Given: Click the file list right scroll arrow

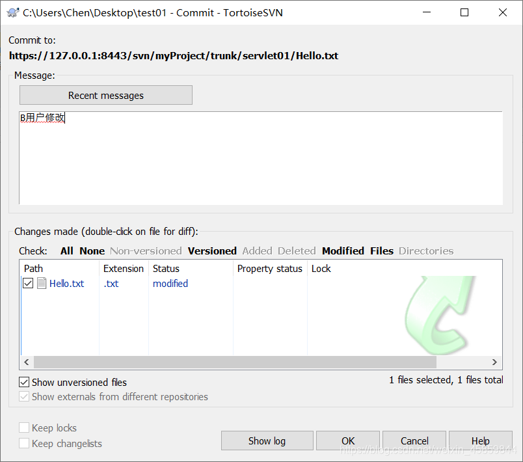Looking at the screenshot, I should (494, 362).
